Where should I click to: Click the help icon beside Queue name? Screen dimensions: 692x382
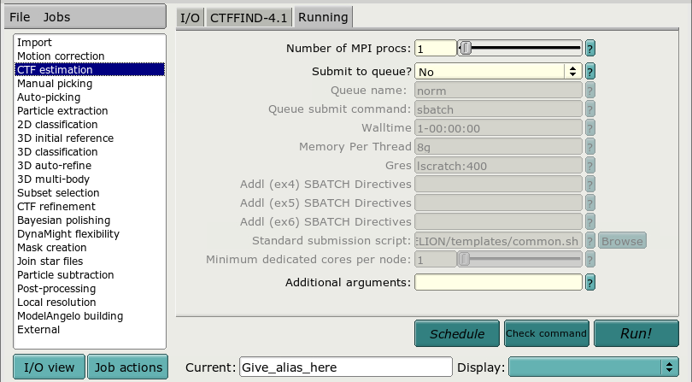(x=590, y=91)
